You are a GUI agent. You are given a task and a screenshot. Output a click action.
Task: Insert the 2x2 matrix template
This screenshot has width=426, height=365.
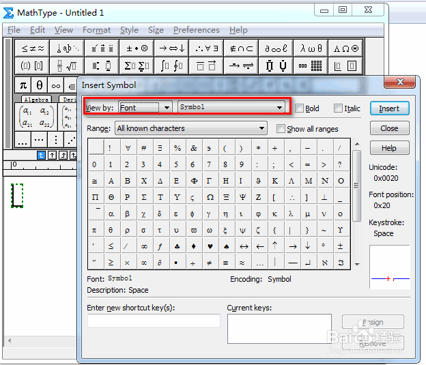36,117
